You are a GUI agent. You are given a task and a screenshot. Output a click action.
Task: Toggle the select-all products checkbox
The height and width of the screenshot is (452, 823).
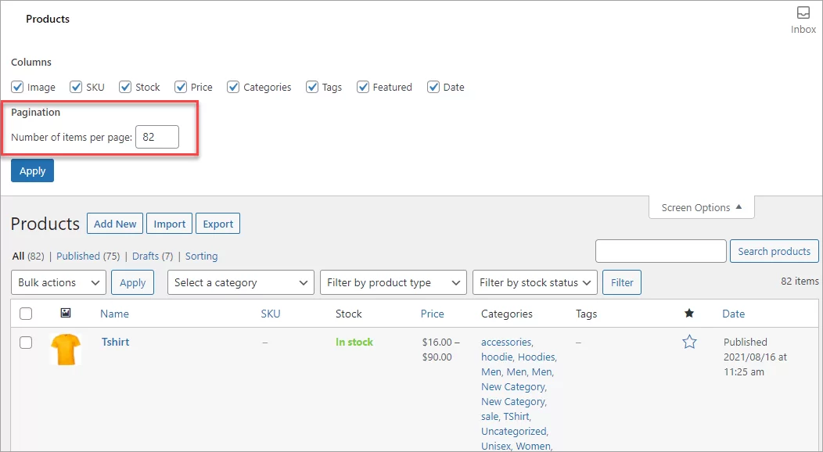pyautogui.click(x=26, y=313)
